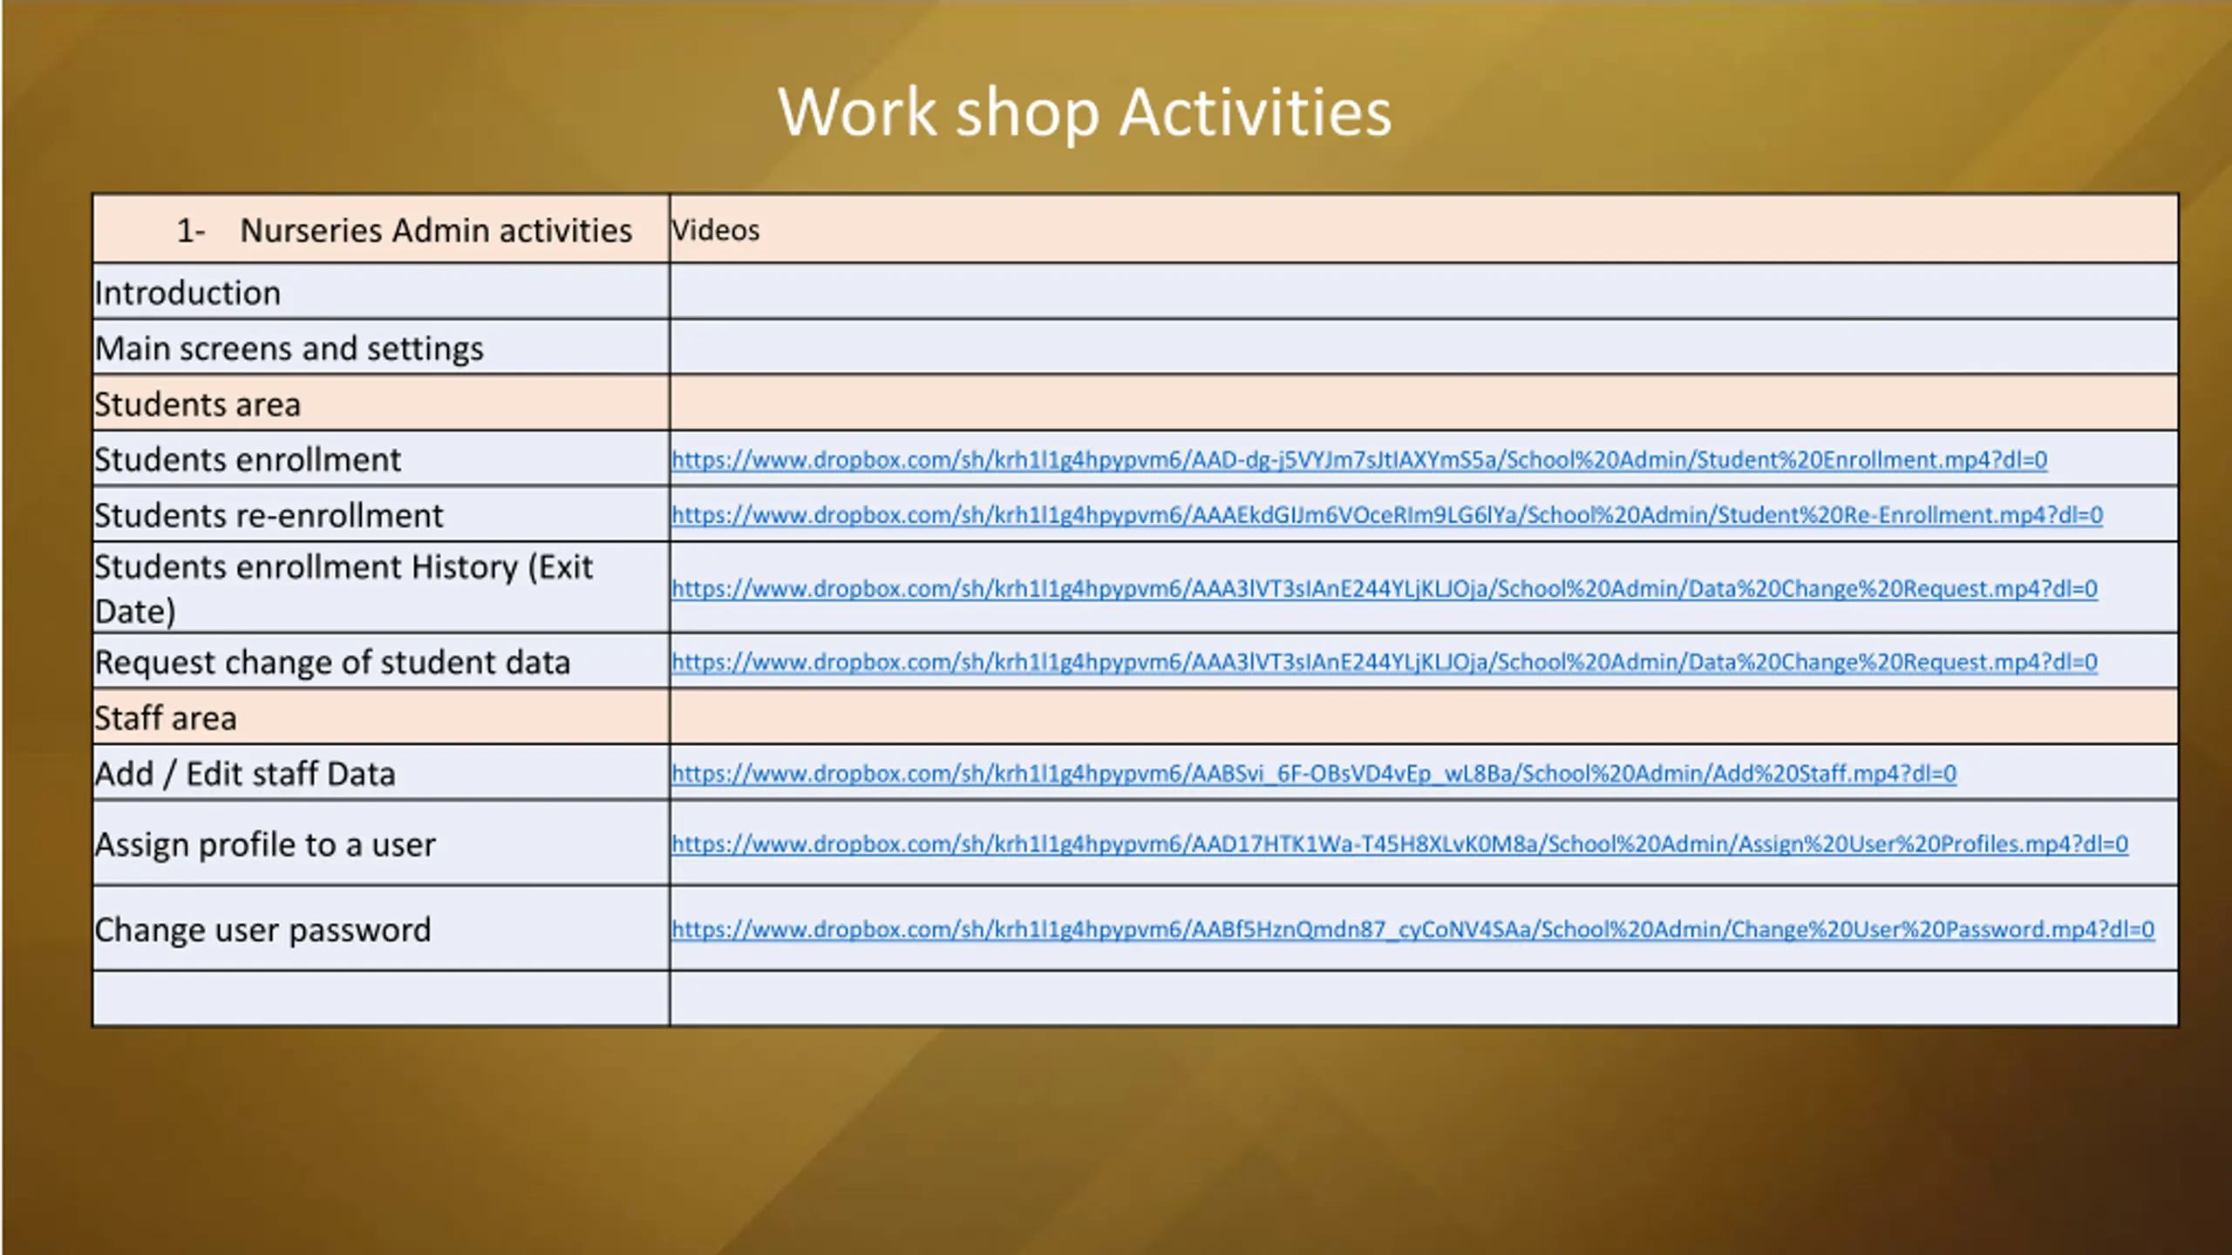This screenshot has height=1255, width=2232.
Task: Click the Students enrollment label cell
Action: 248,459
